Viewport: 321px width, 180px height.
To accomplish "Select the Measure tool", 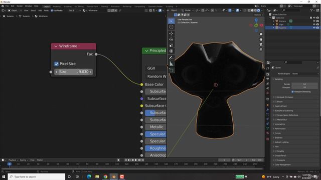I will 172,64.
